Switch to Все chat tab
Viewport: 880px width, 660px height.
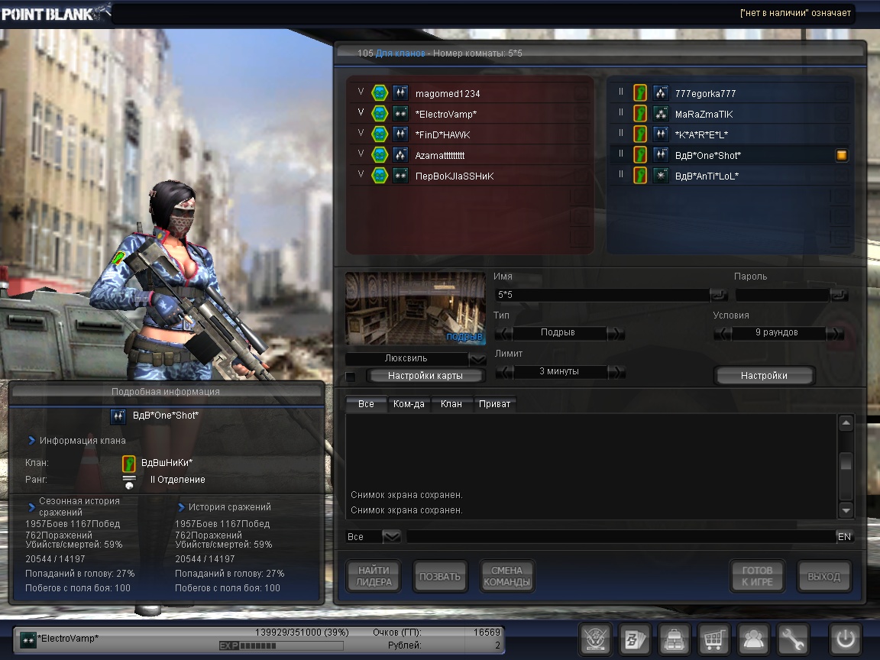point(366,404)
